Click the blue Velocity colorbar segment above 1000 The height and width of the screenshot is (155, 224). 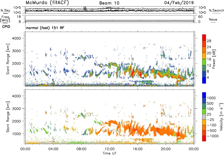[204, 95]
